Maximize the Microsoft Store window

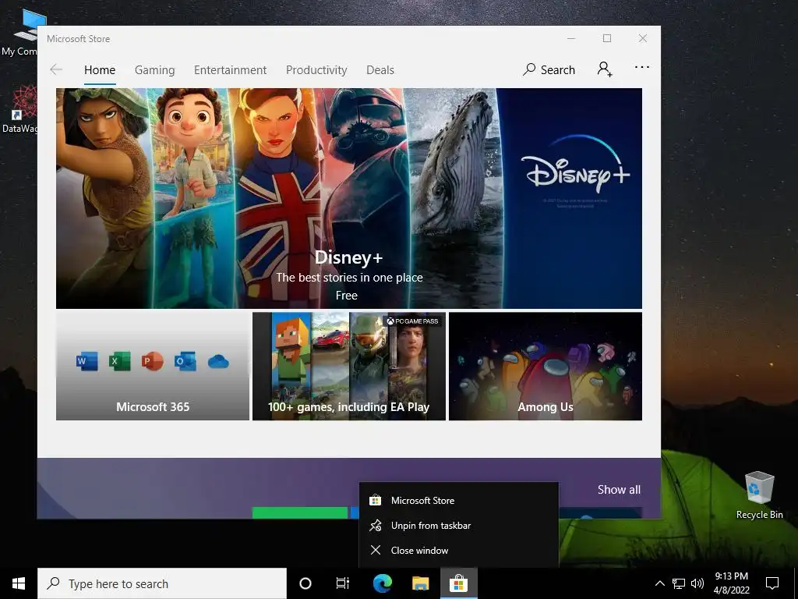point(606,39)
